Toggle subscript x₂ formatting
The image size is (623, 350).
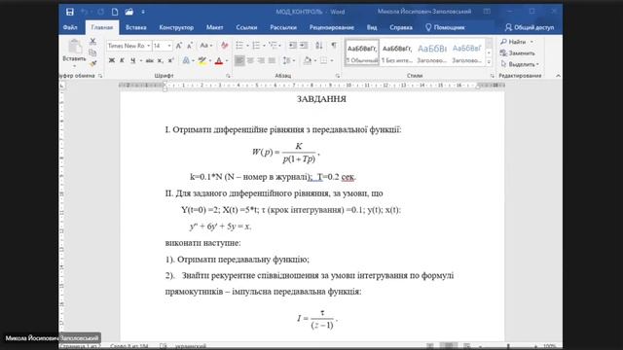160,60
